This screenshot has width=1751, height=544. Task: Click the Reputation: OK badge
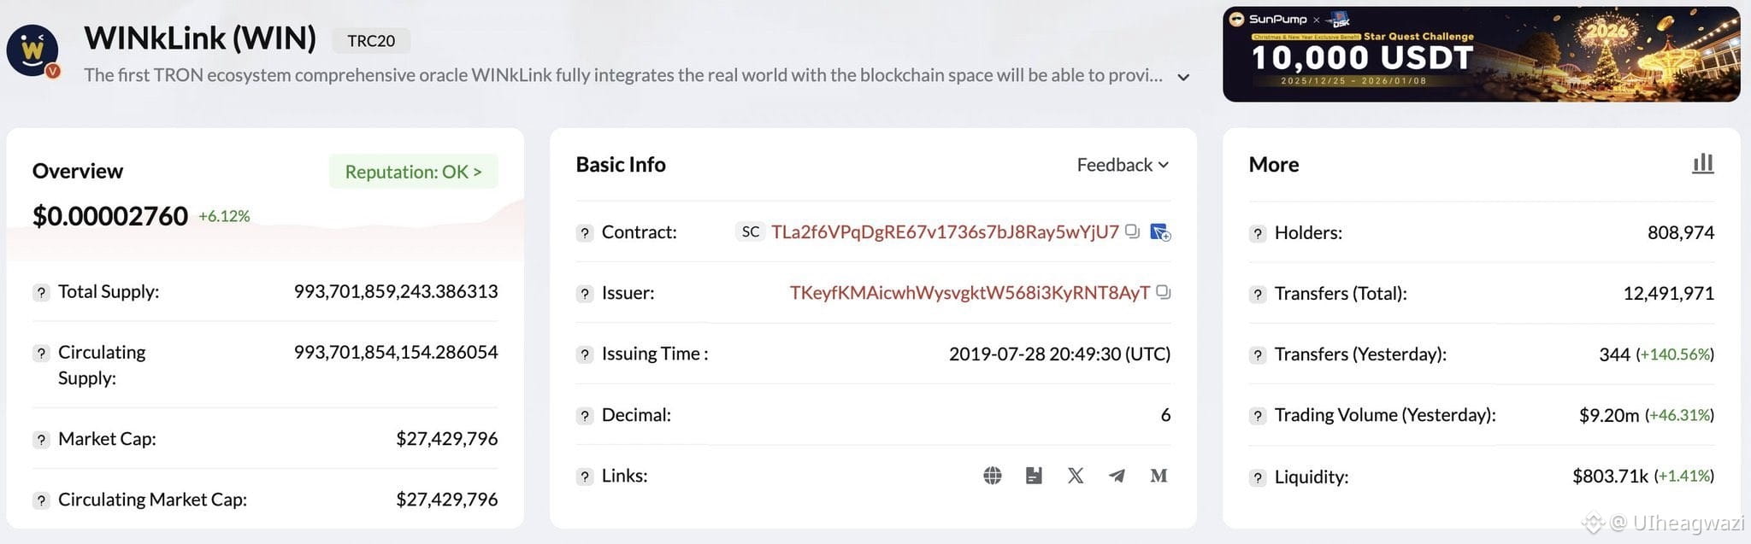[x=413, y=172]
